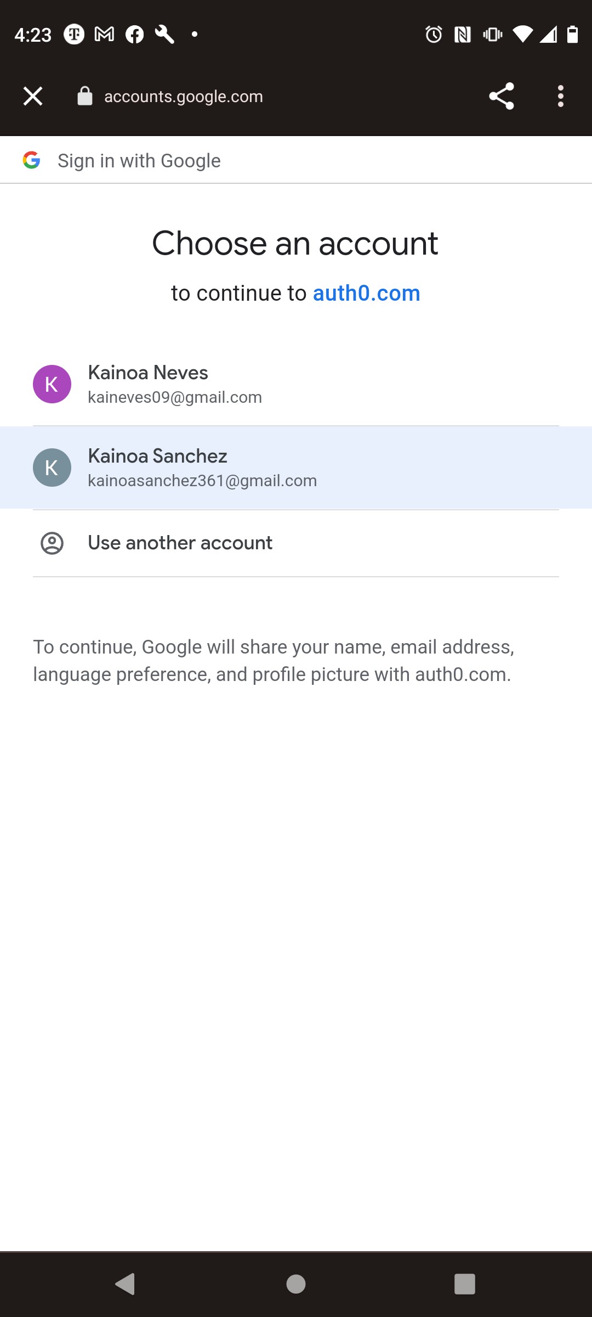The image size is (592, 1317).
Task: Tap the alarm clock status icon
Action: point(434,35)
